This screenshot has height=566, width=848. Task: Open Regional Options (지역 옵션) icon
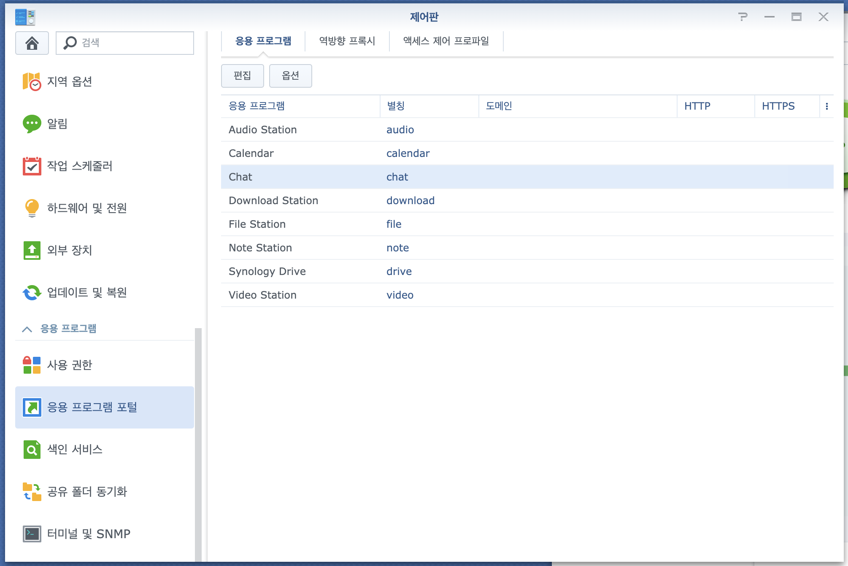[32, 82]
